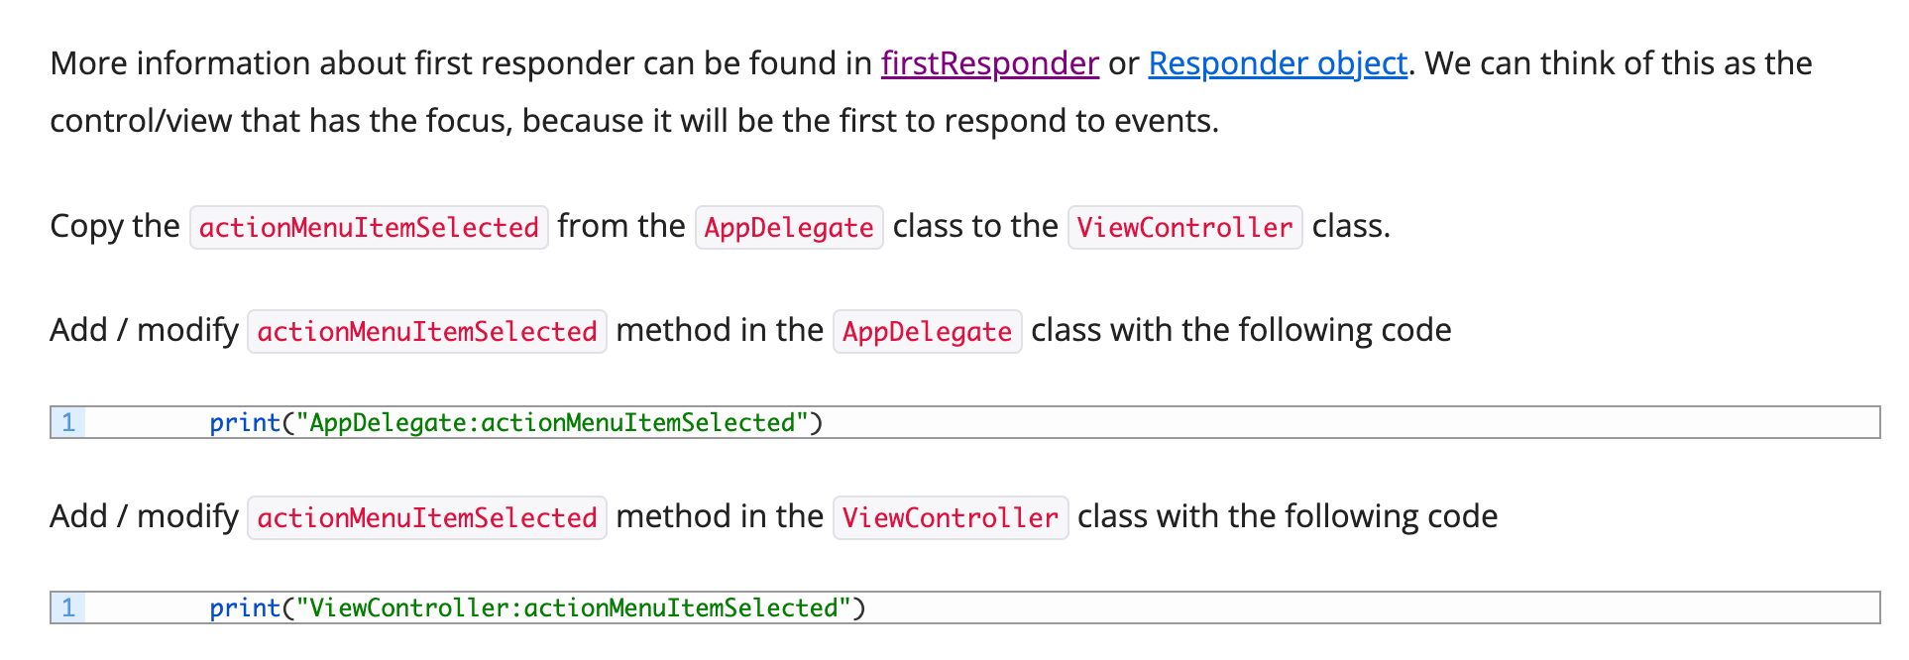Click actionMenuItemSelected code in the 'Copy the' sentence
This screenshot has width=1909, height=660.
pos(369,228)
